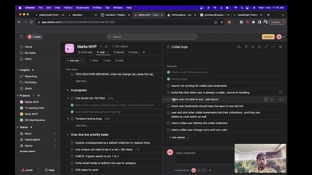Mark 'Explore uncategorised as a default collection' complete
Viewport: 312px width, 175px height.
pos(72,142)
